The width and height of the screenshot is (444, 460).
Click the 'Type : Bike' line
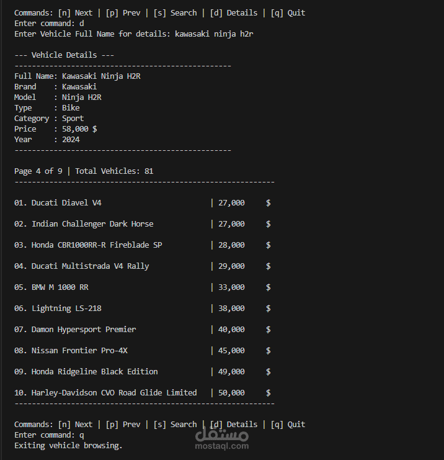[x=47, y=108]
